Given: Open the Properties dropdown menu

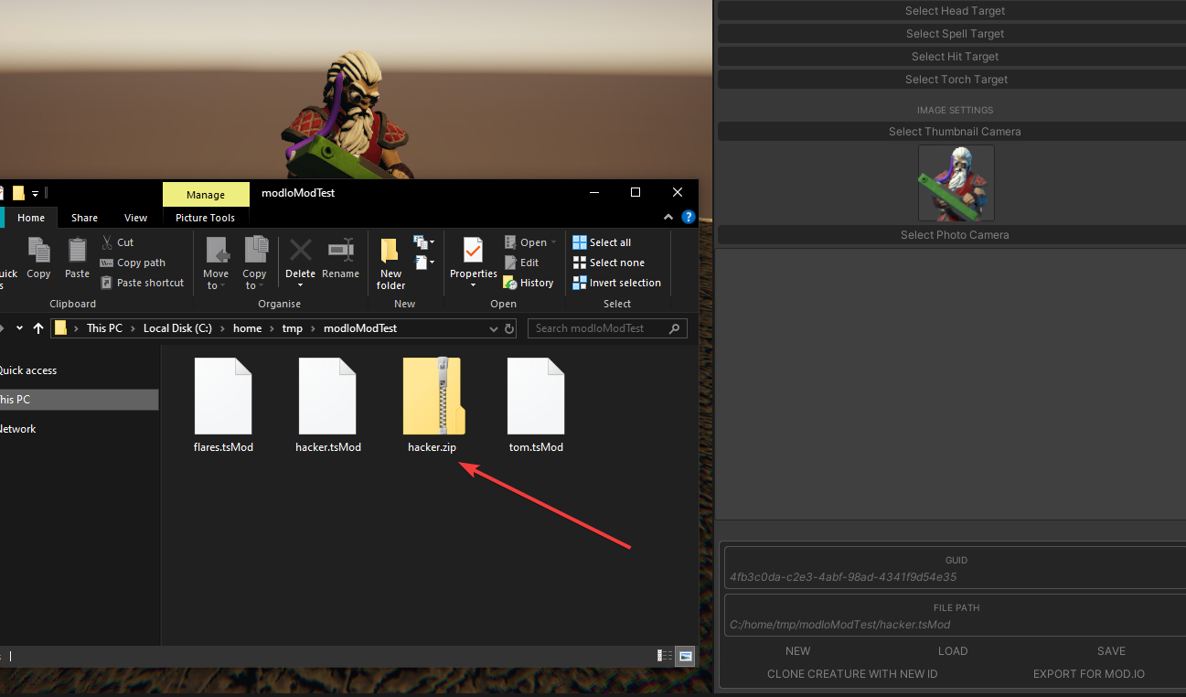Looking at the screenshot, I should [x=473, y=285].
